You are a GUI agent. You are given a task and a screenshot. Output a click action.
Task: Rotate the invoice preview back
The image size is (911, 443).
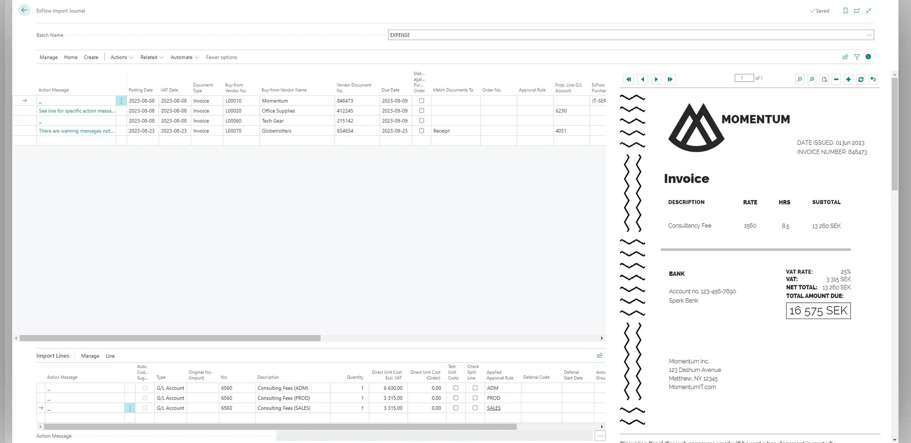(x=873, y=79)
